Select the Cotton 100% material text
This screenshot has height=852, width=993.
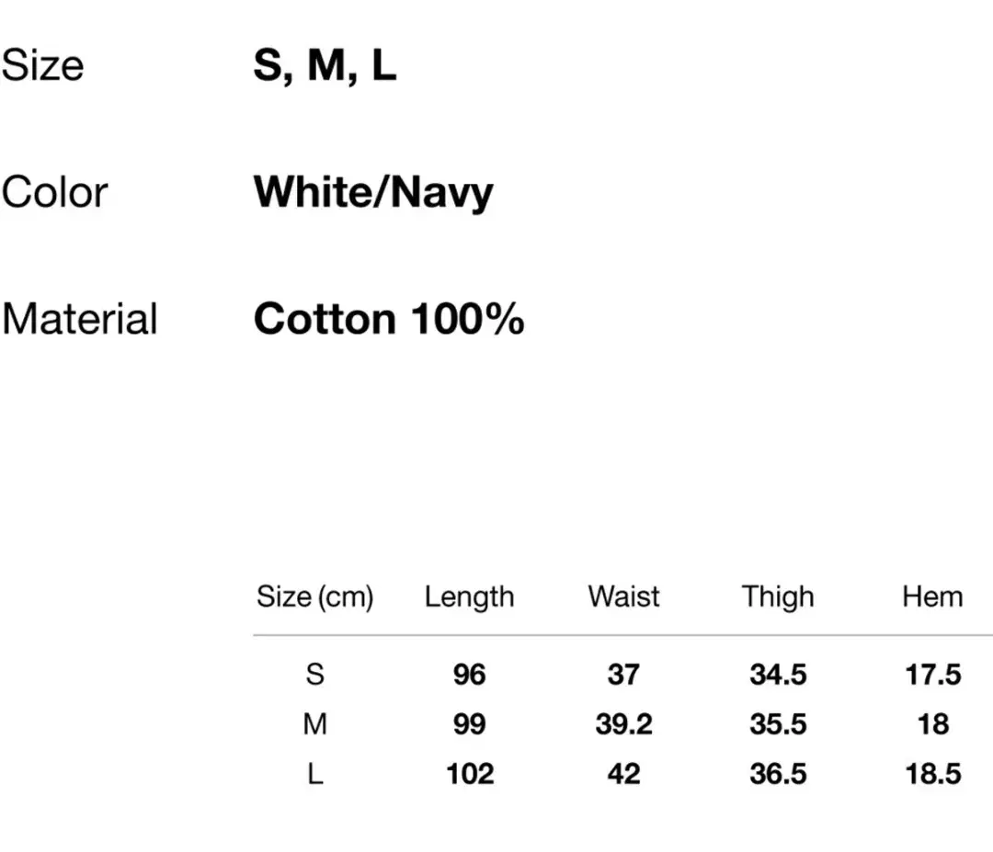[x=389, y=318]
